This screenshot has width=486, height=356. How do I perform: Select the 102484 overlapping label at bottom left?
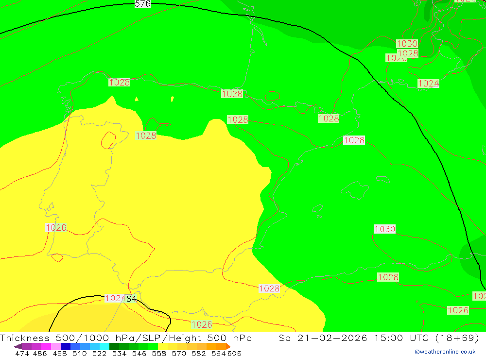coord(121,298)
